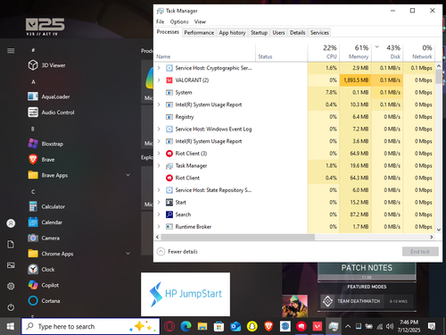
Task: Switch to the Details tab
Action: pos(298,33)
